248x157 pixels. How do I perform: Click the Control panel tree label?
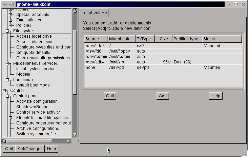pyautogui.click(x=26, y=96)
